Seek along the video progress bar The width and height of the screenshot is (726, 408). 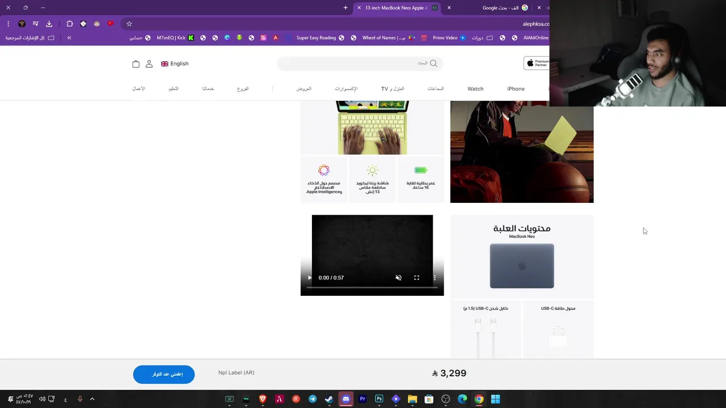click(x=372, y=288)
